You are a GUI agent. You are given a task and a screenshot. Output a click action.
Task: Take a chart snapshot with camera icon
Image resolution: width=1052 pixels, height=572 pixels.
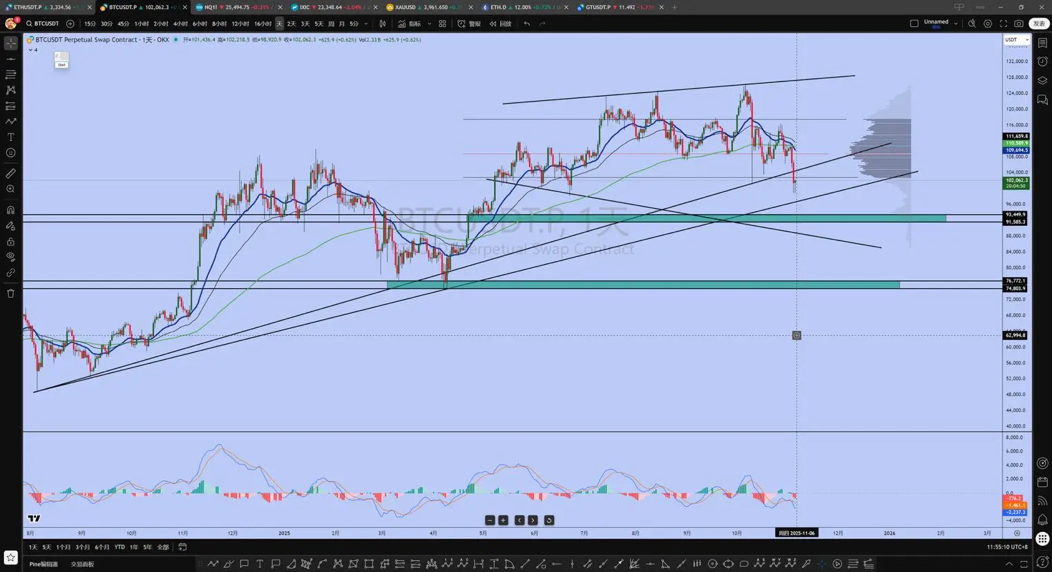1019,23
